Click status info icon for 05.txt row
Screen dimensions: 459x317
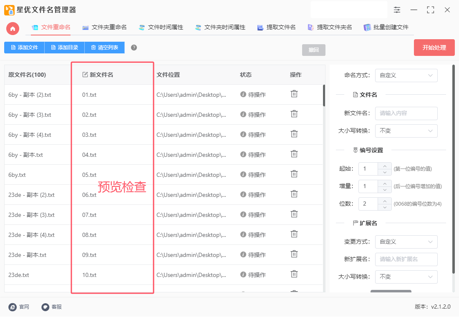pyautogui.click(x=243, y=174)
